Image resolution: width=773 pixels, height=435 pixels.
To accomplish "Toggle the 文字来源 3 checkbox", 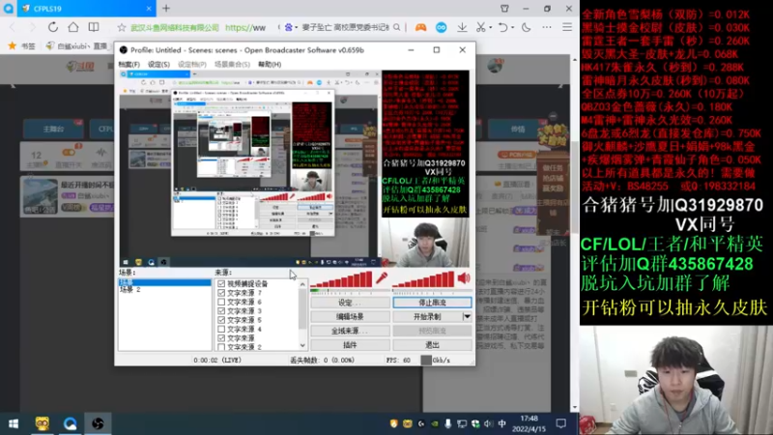I will point(221,311).
